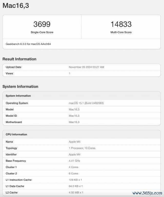This screenshot has height=197, width=164.
Task: Click the Cluster 2 label
Action: pyautogui.click(x=11, y=174)
